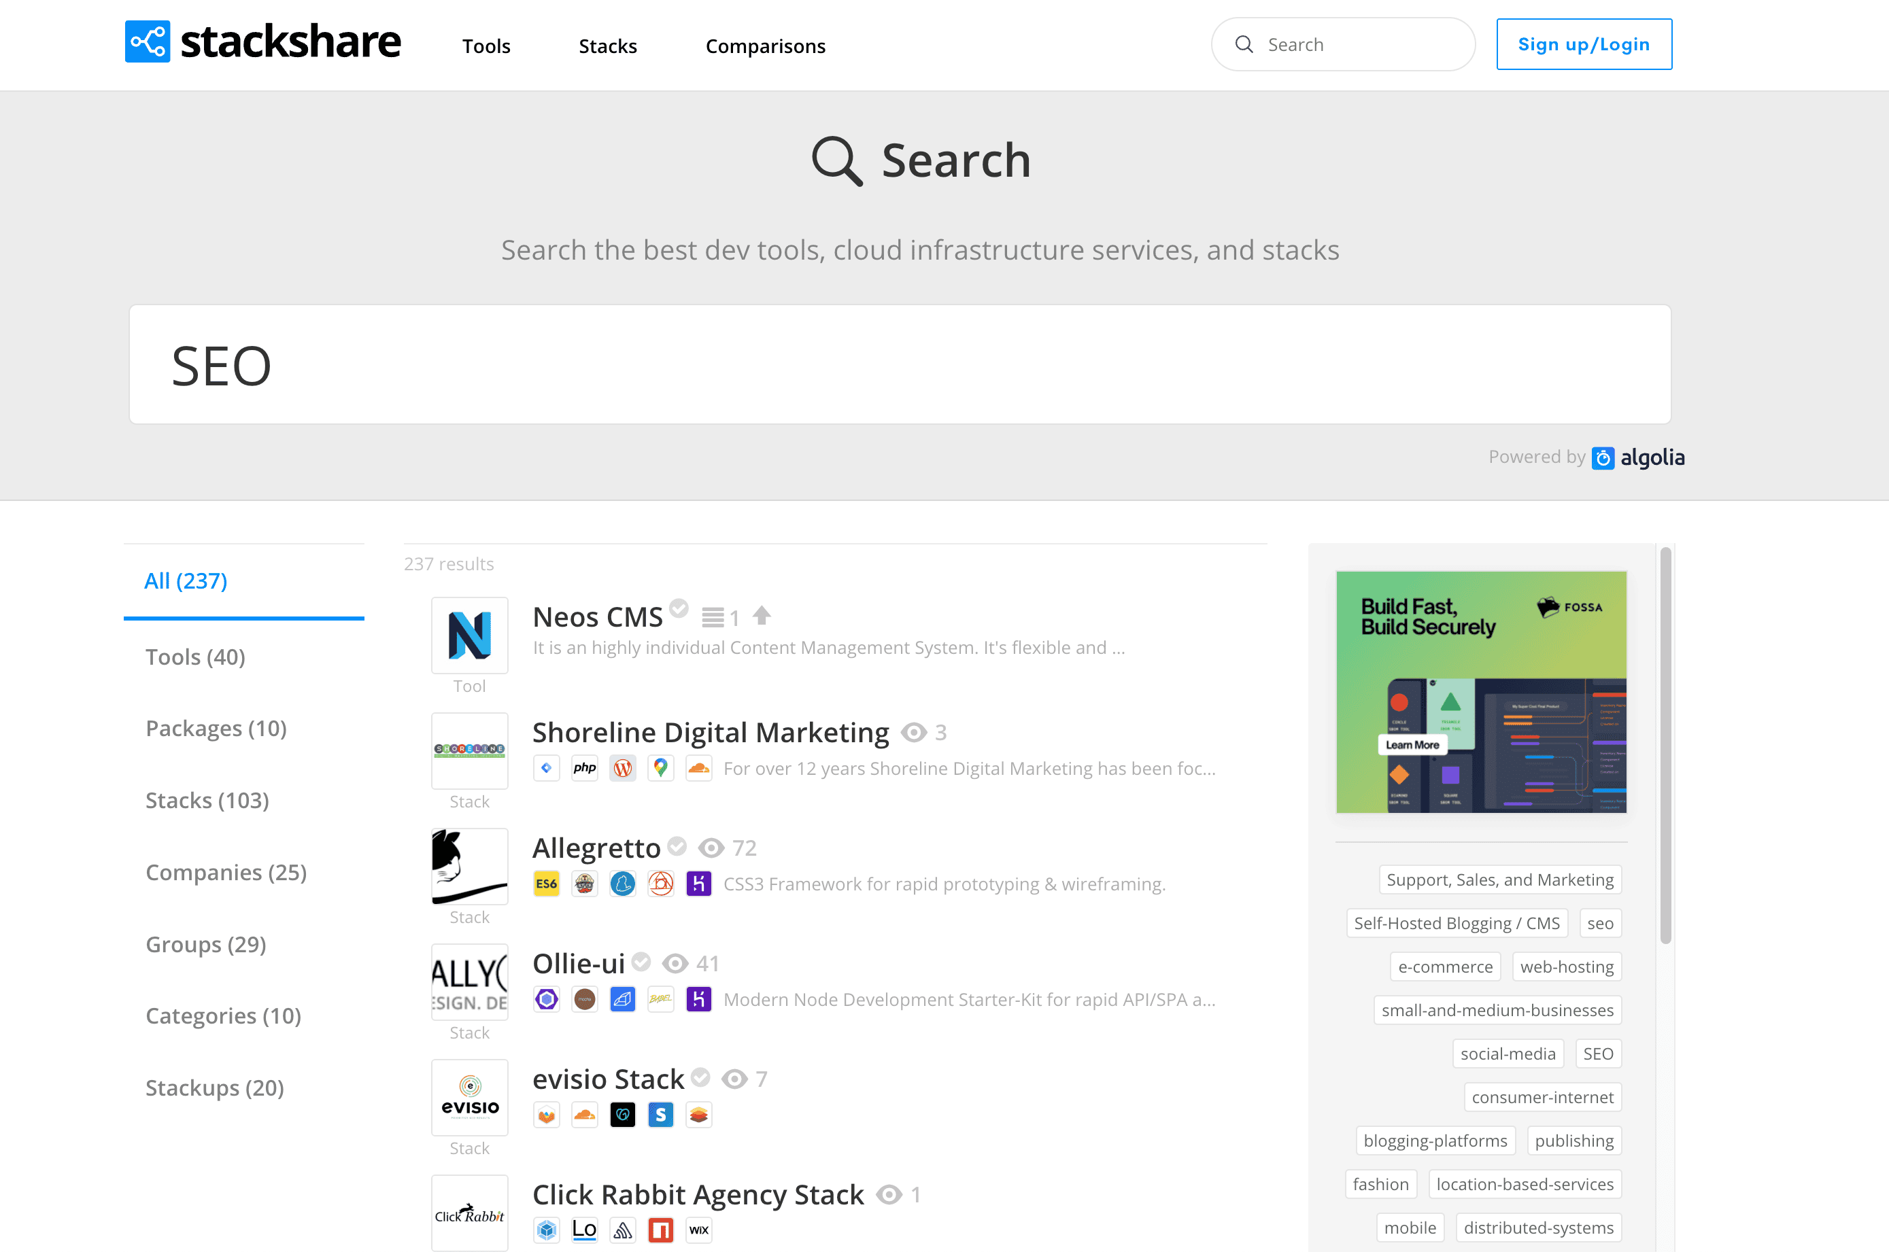
Task: Click the sidebar tags scrollbar
Action: [1665, 744]
